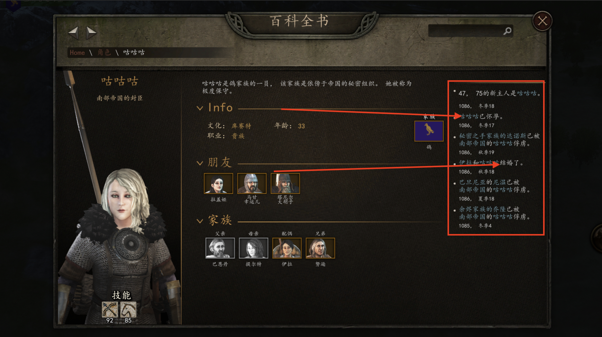
Task: Open friend portrait 拉盖娅
Action: point(218,183)
